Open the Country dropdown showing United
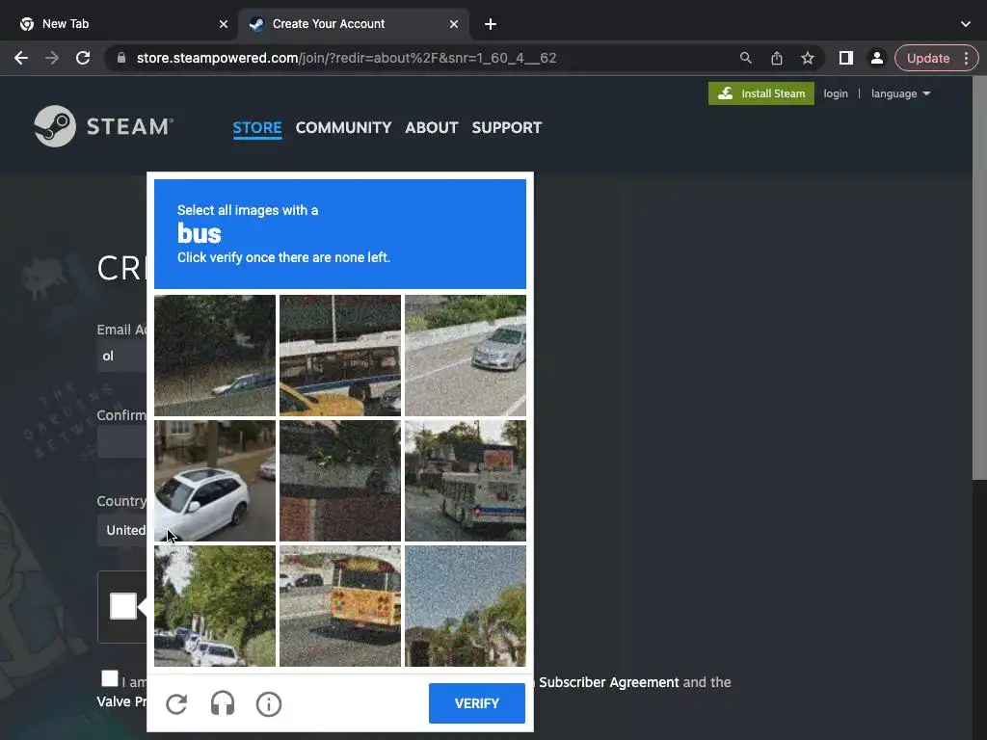The width and height of the screenshot is (987, 740). tap(122, 530)
